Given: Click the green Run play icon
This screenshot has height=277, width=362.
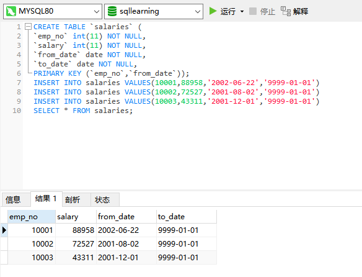Looking at the screenshot, I should 213,11.
